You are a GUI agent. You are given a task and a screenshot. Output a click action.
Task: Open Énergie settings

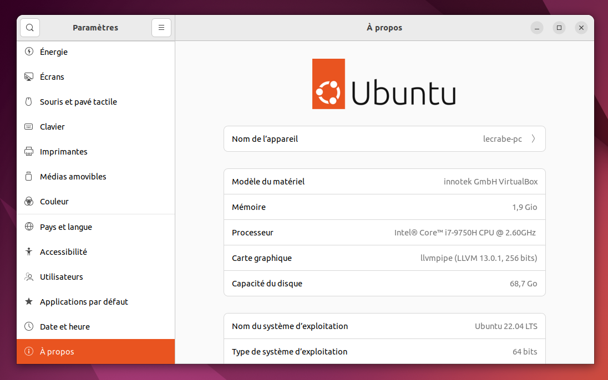(x=96, y=52)
